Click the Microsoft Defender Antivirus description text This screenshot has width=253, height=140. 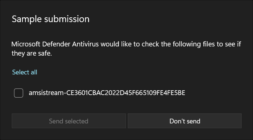(126, 49)
